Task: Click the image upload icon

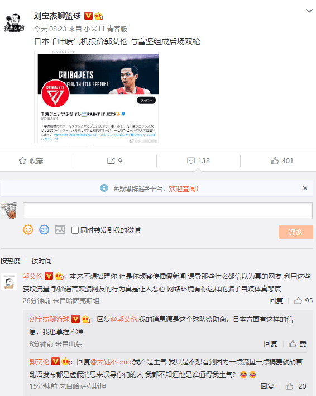Action: 60,230
